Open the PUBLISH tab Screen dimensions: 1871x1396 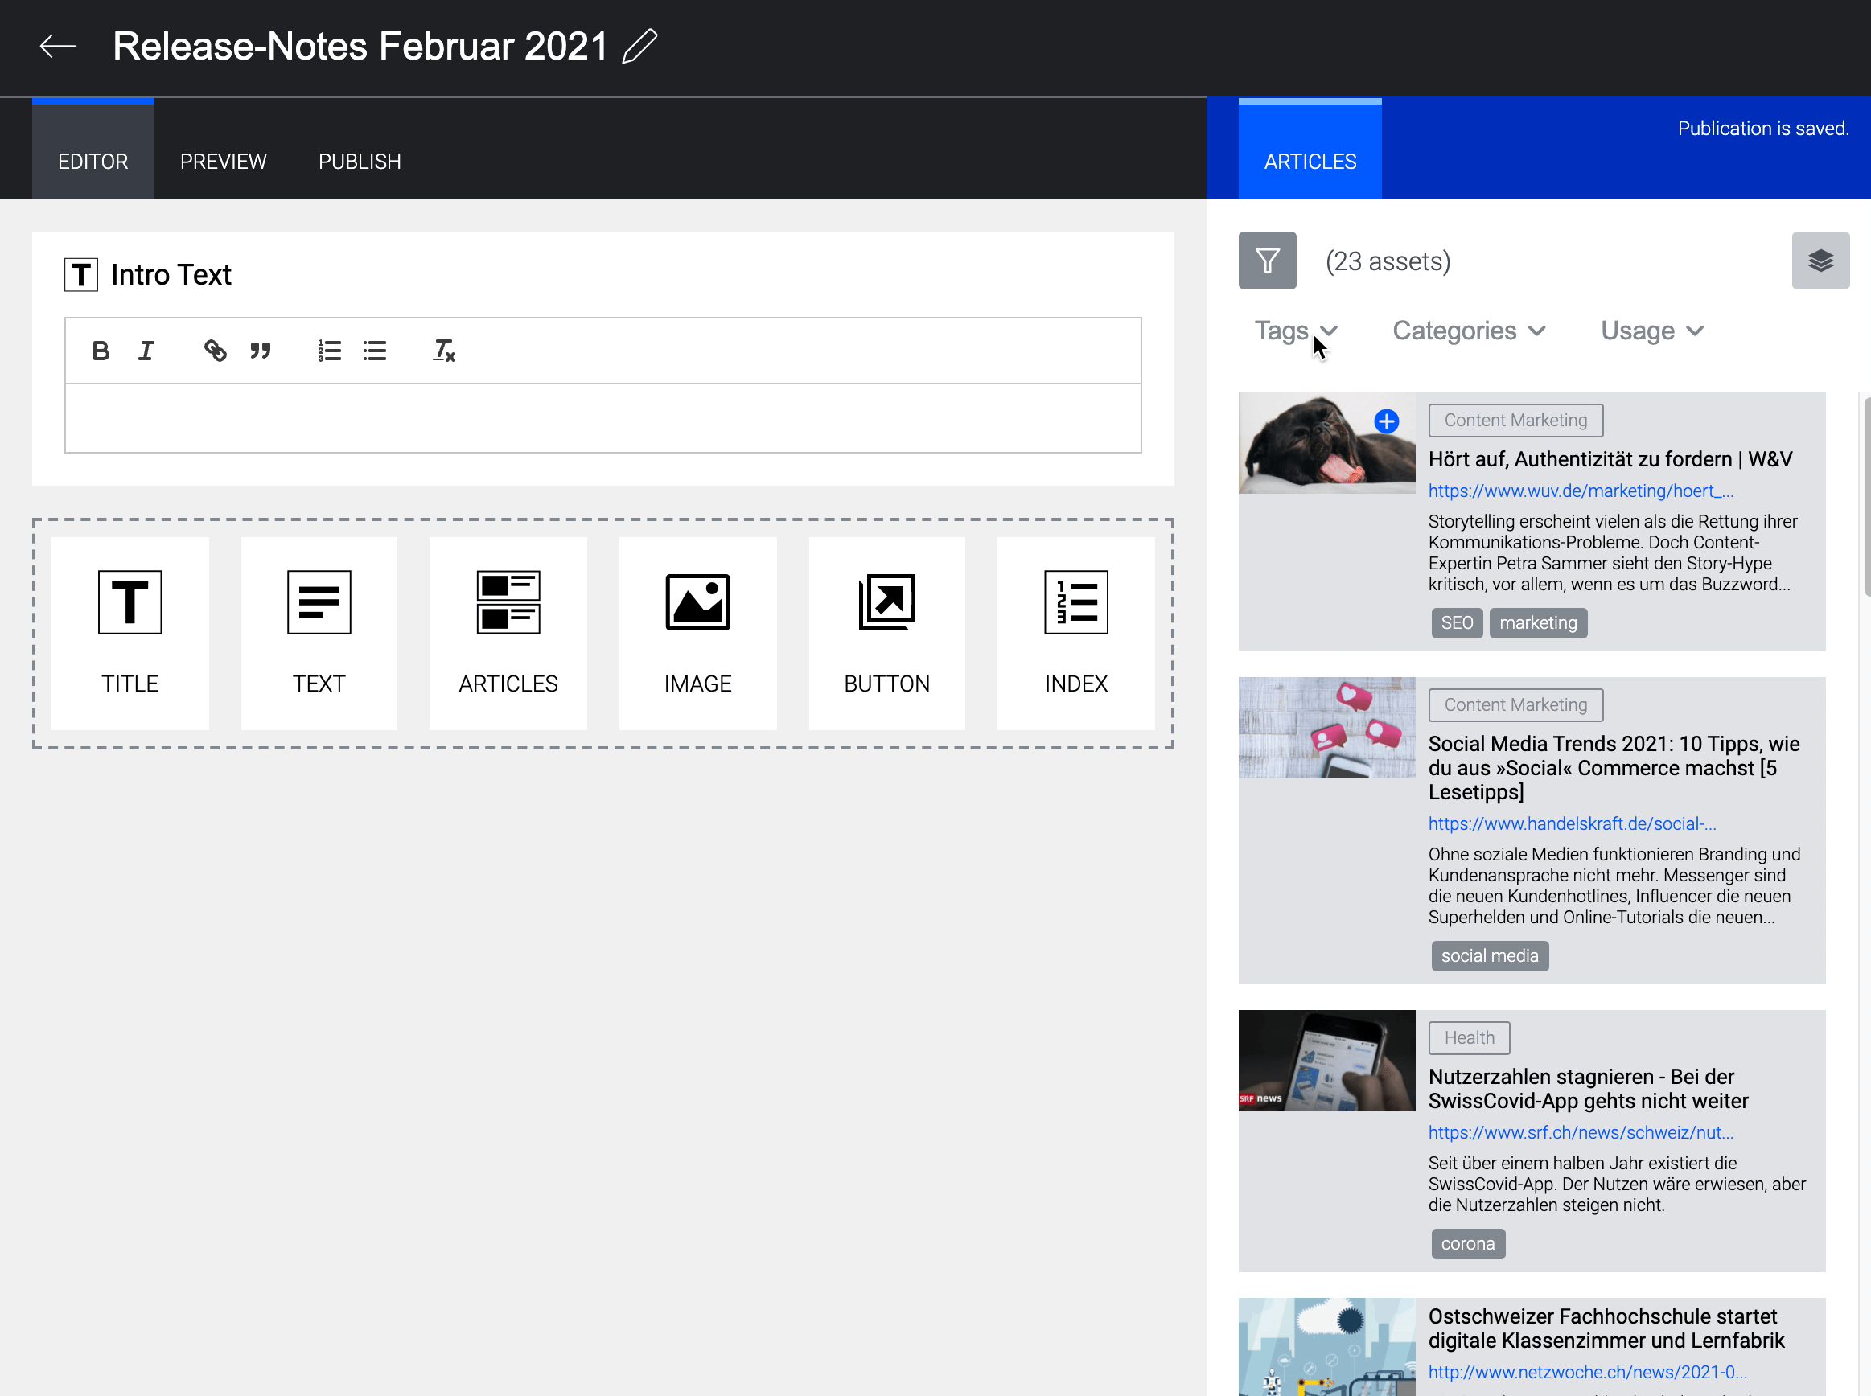[x=359, y=161]
